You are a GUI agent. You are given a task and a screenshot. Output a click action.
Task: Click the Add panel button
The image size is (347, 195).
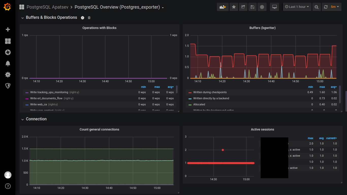click(x=223, y=7)
